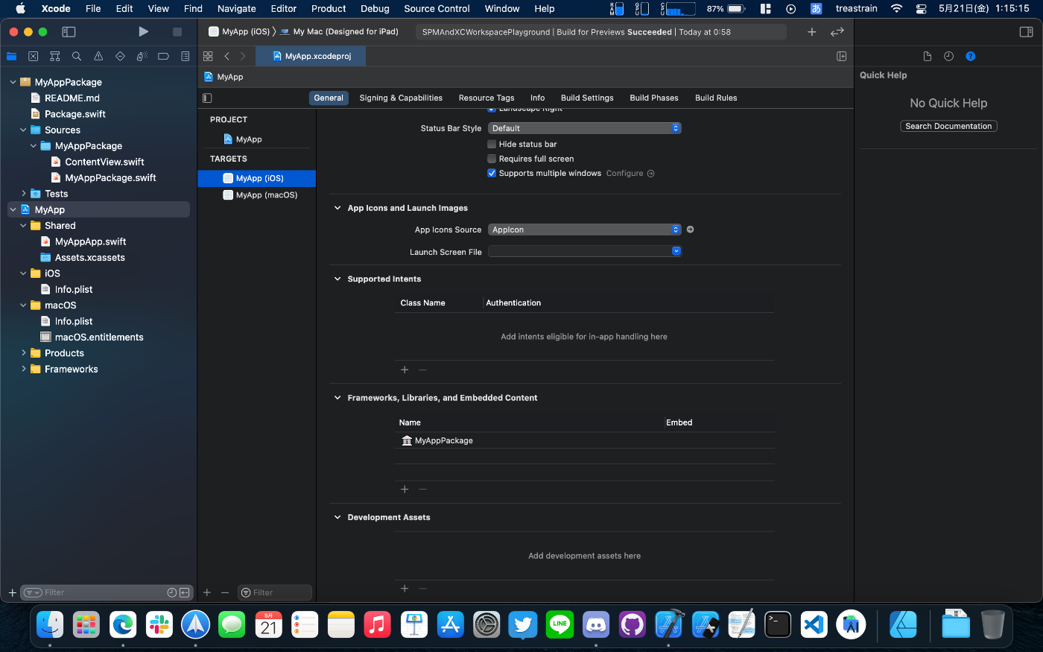Viewport: 1043px width, 652px height.
Task: Hide the project and targets list
Action: point(207,98)
